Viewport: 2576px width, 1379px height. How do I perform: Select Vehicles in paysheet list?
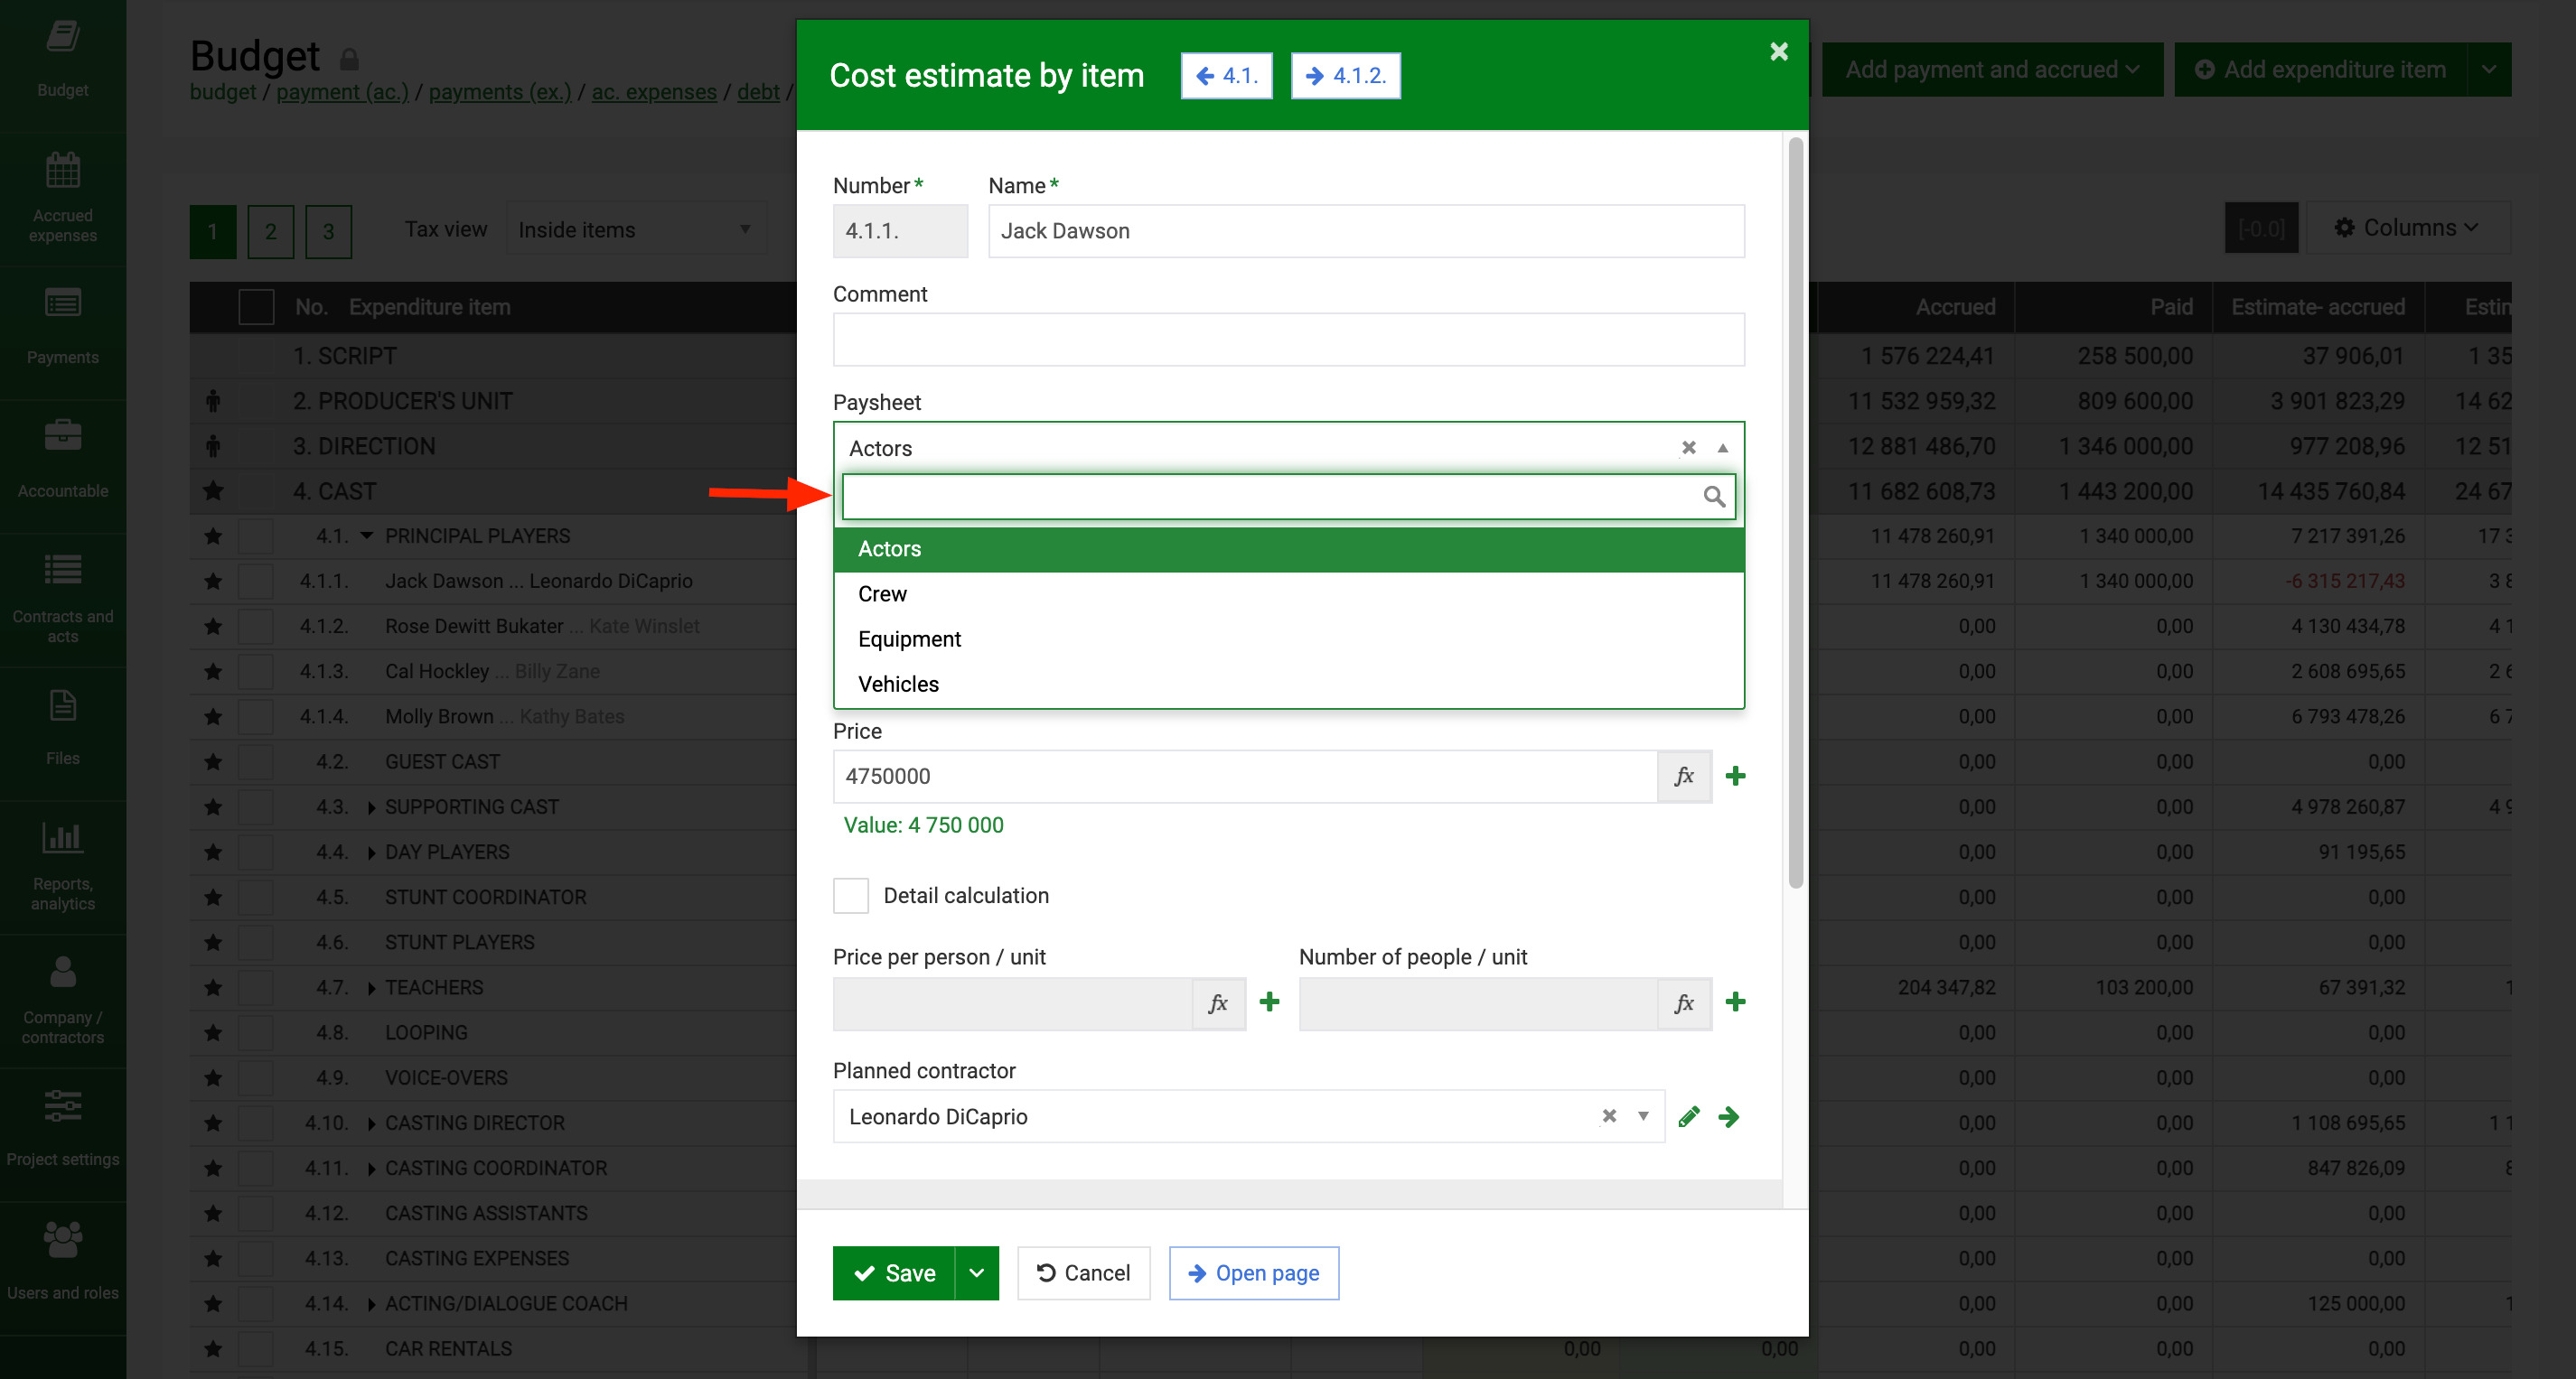pyautogui.click(x=1289, y=685)
